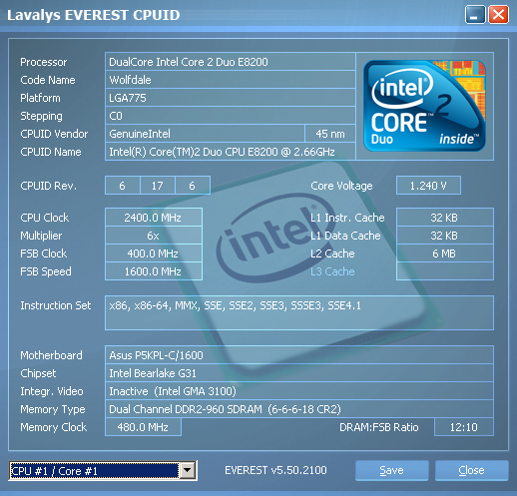
Task: Click the Close button
Action: (471, 470)
